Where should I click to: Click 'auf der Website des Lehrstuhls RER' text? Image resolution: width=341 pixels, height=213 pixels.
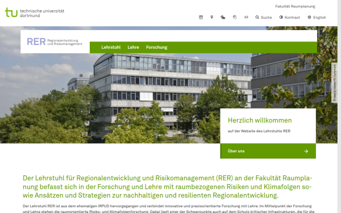click(x=259, y=131)
